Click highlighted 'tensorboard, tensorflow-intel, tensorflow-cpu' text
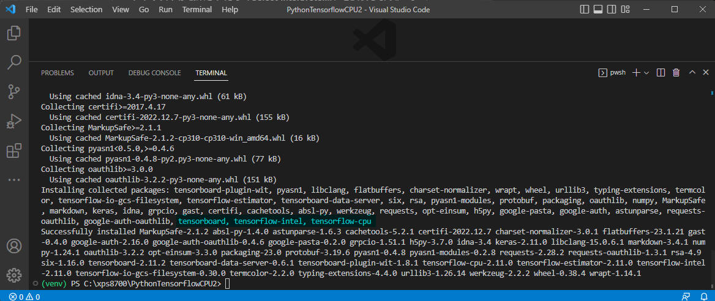Image resolution: width=715 pixels, height=301 pixels. tap(274, 221)
